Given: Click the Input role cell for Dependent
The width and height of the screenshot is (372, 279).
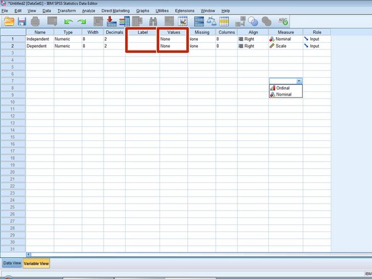Looking at the screenshot, I should 317,46.
